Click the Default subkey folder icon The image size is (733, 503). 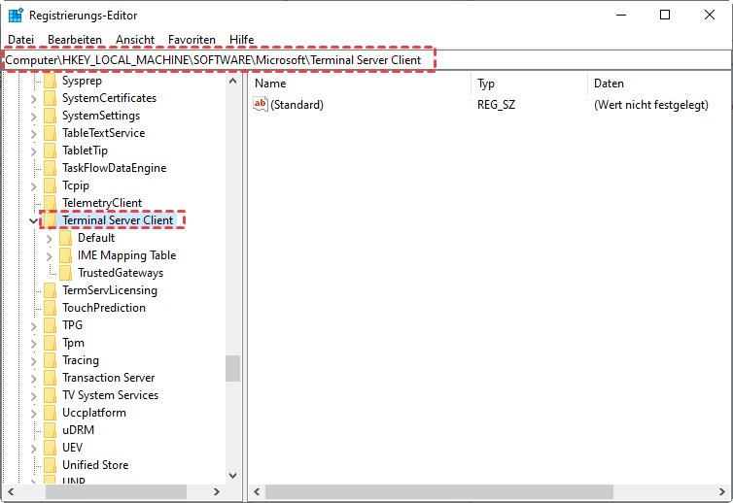pyautogui.click(x=65, y=238)
